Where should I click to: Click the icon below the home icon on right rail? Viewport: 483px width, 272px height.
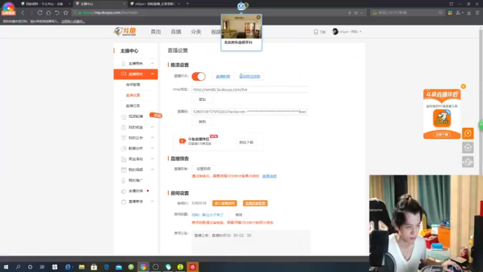pos(467,161)
